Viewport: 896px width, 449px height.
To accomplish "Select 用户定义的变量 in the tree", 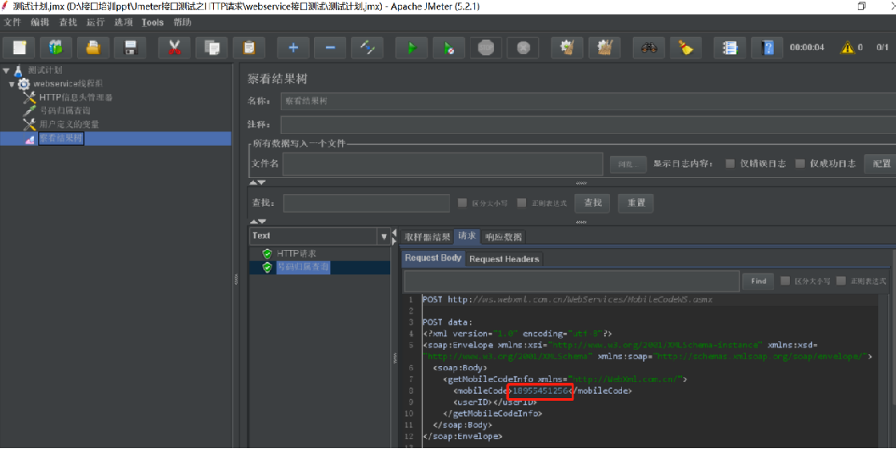I will pos(69,125).
